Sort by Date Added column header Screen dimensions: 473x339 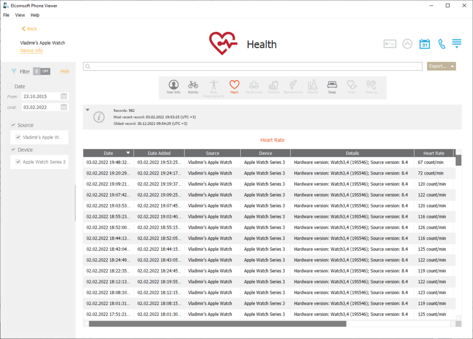pyautogui.click(x=159, y=153)
